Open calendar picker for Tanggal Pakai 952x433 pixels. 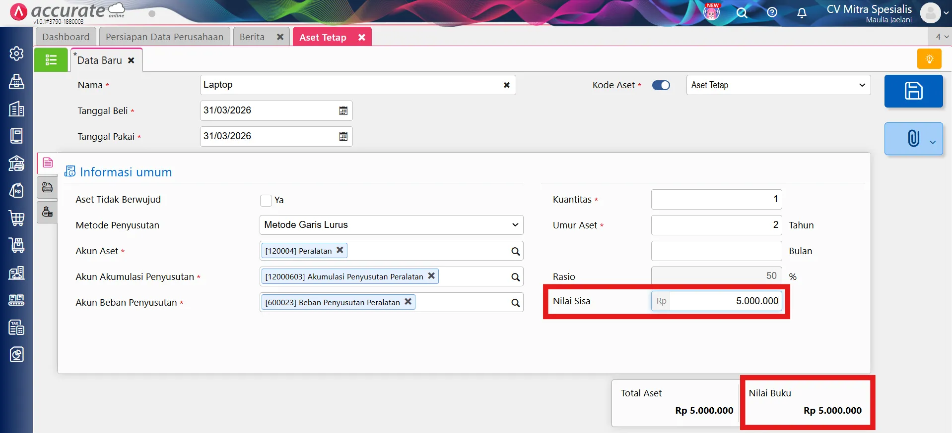point(343,137)
